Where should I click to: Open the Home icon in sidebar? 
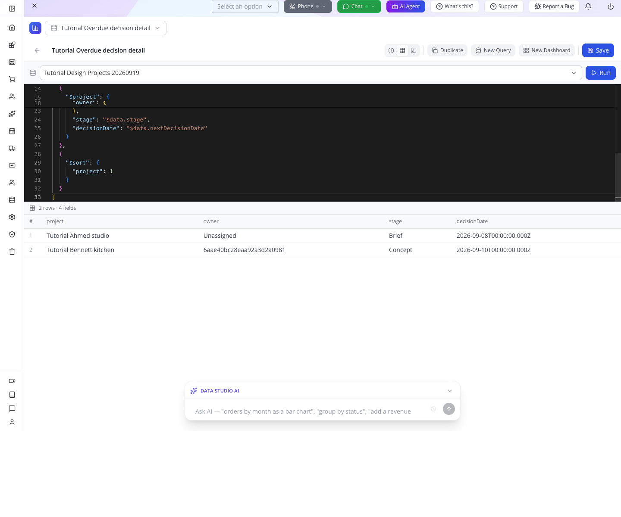[12, 28]
